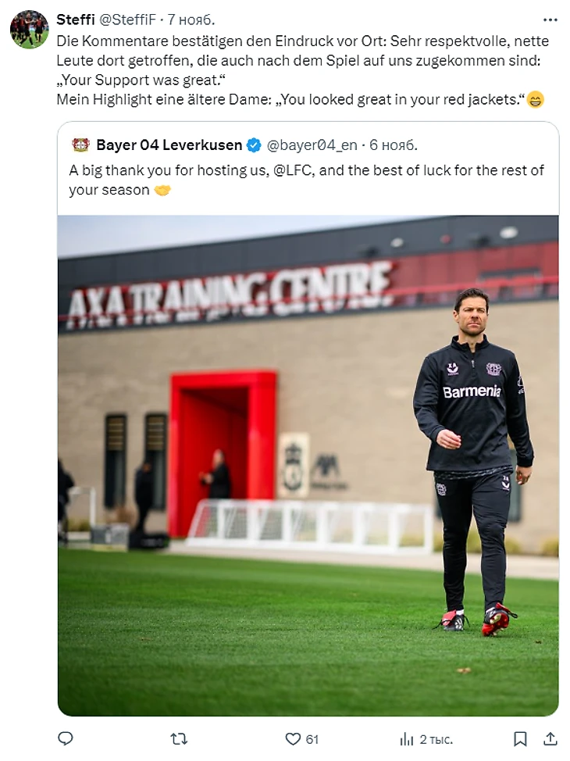This screenshot has width=570, height=761.
Task: Open the Bayer 04 Leverkusen account name
Action: (x=169, y=145)
